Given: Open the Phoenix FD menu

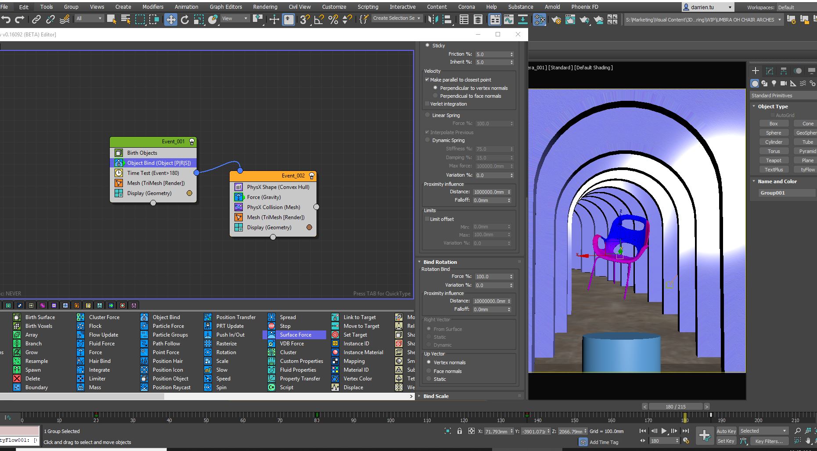Looking at the screenshot, I should (584, 7).
